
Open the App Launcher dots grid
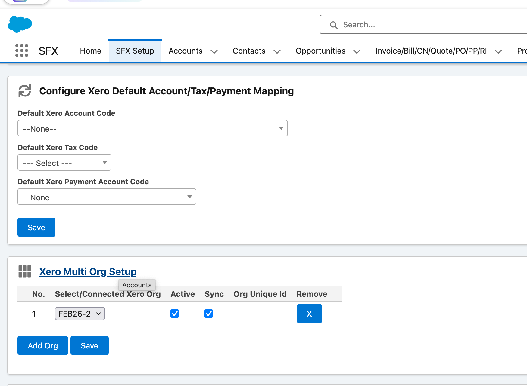coord(22,51)
